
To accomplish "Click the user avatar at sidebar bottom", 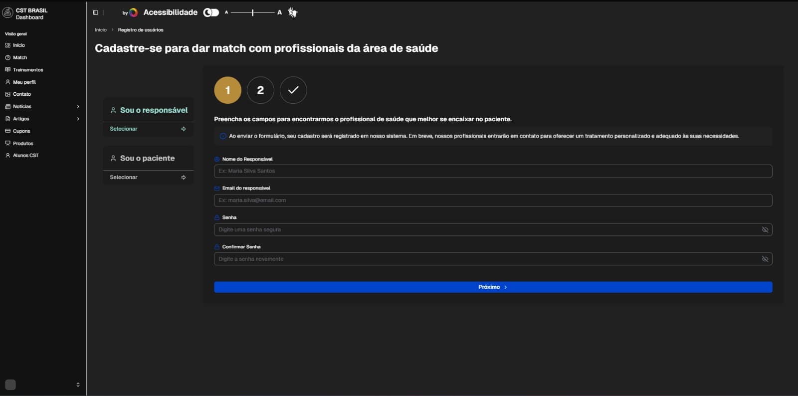I will pos(10,385).
